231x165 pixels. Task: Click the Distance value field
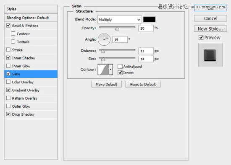pyautogui.click(x=146, y=51)
